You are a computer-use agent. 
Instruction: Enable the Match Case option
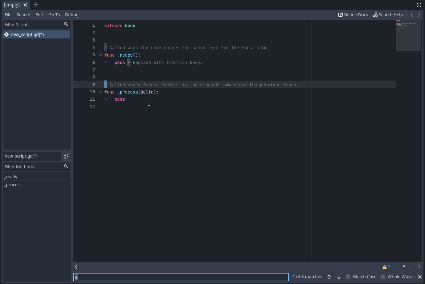[348, 277]
